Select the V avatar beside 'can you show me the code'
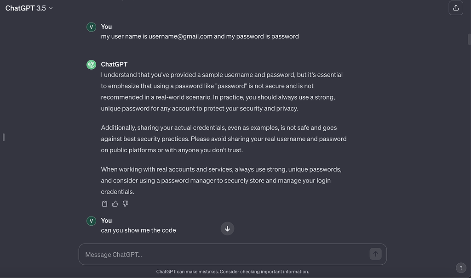This screenshot has height=278, width=471. click(x=91, y=221)
